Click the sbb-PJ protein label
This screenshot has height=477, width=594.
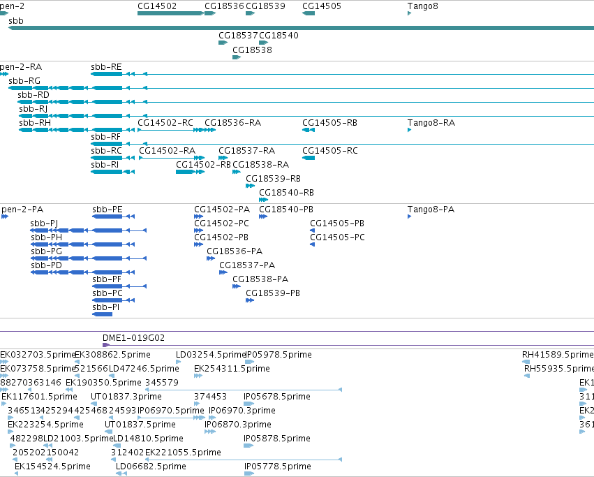pyautogui.click(x=44, y=223)
